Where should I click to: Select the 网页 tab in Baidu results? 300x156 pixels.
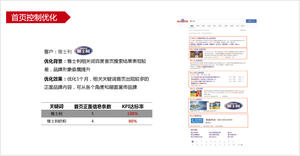click(x=192, y=25)
